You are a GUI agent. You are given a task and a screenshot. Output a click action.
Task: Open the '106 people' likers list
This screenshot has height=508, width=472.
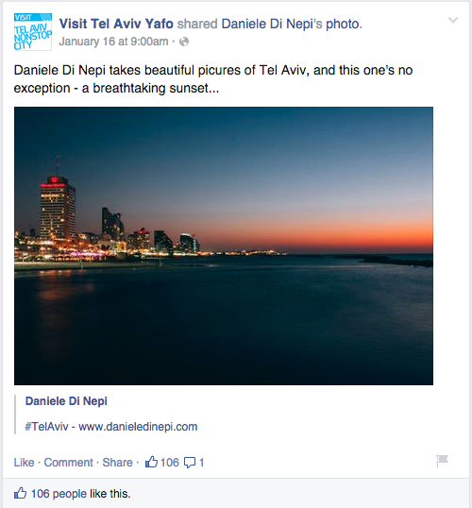point(59,494)
